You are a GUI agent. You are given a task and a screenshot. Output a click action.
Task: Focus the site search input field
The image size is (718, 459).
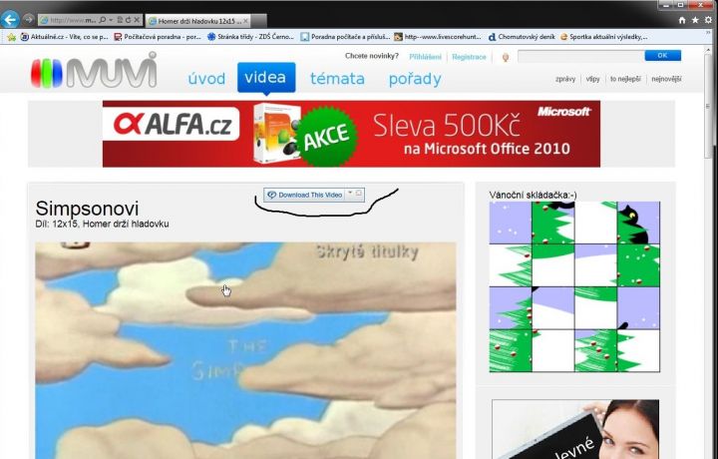coord(580,56)
